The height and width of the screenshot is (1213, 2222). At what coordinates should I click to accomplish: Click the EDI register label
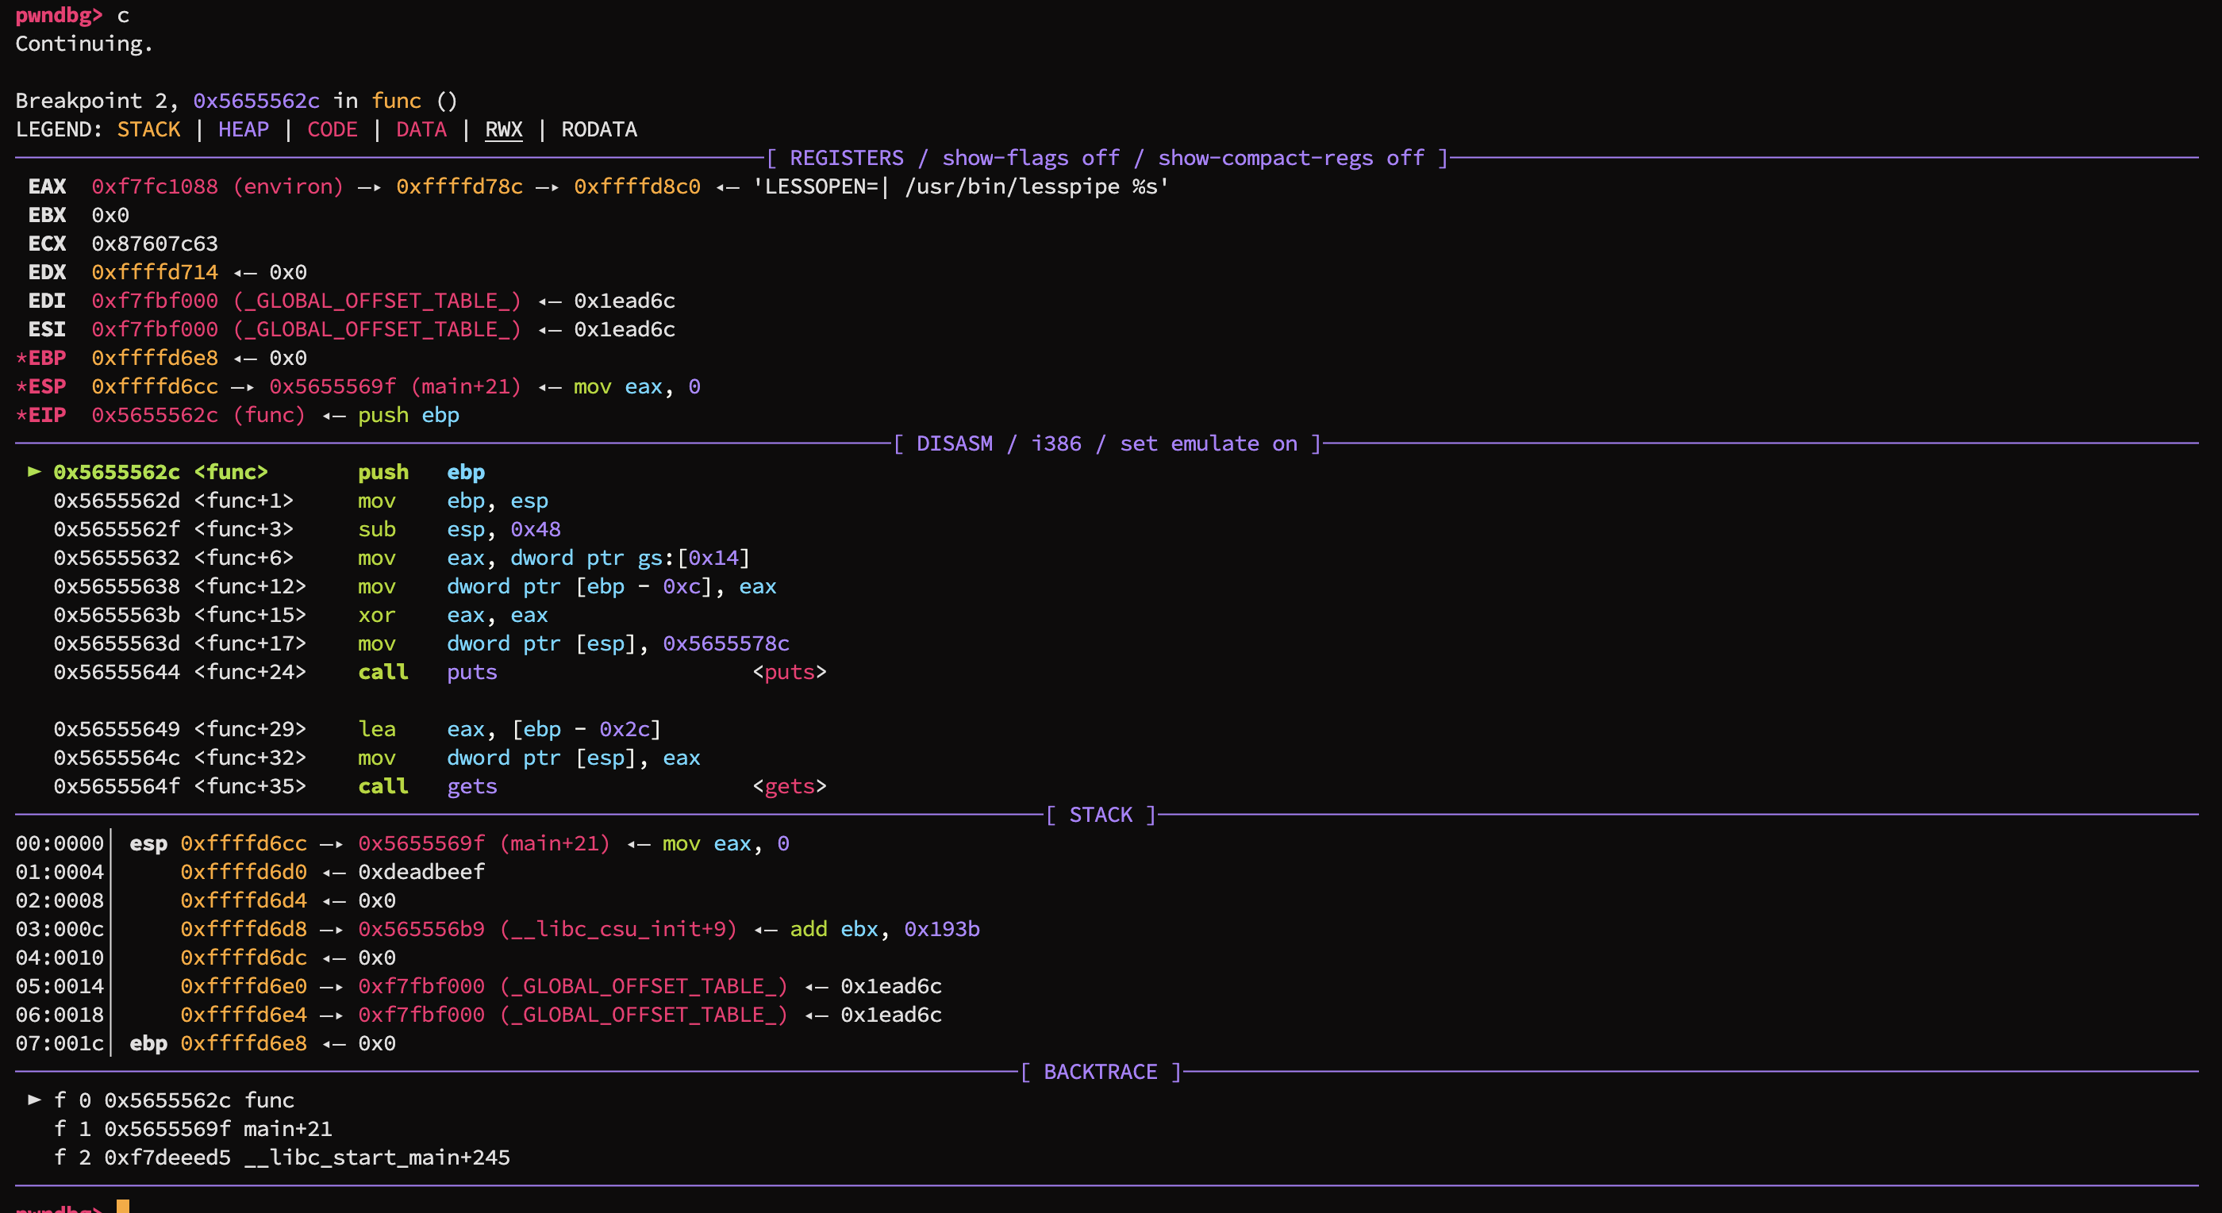pos(47,300)
